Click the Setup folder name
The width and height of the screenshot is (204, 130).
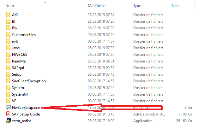coord(17,74)
